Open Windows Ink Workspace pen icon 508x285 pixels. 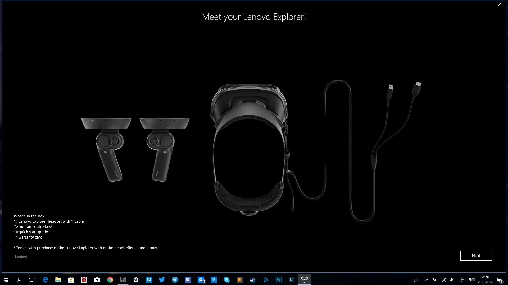(461, 279)
